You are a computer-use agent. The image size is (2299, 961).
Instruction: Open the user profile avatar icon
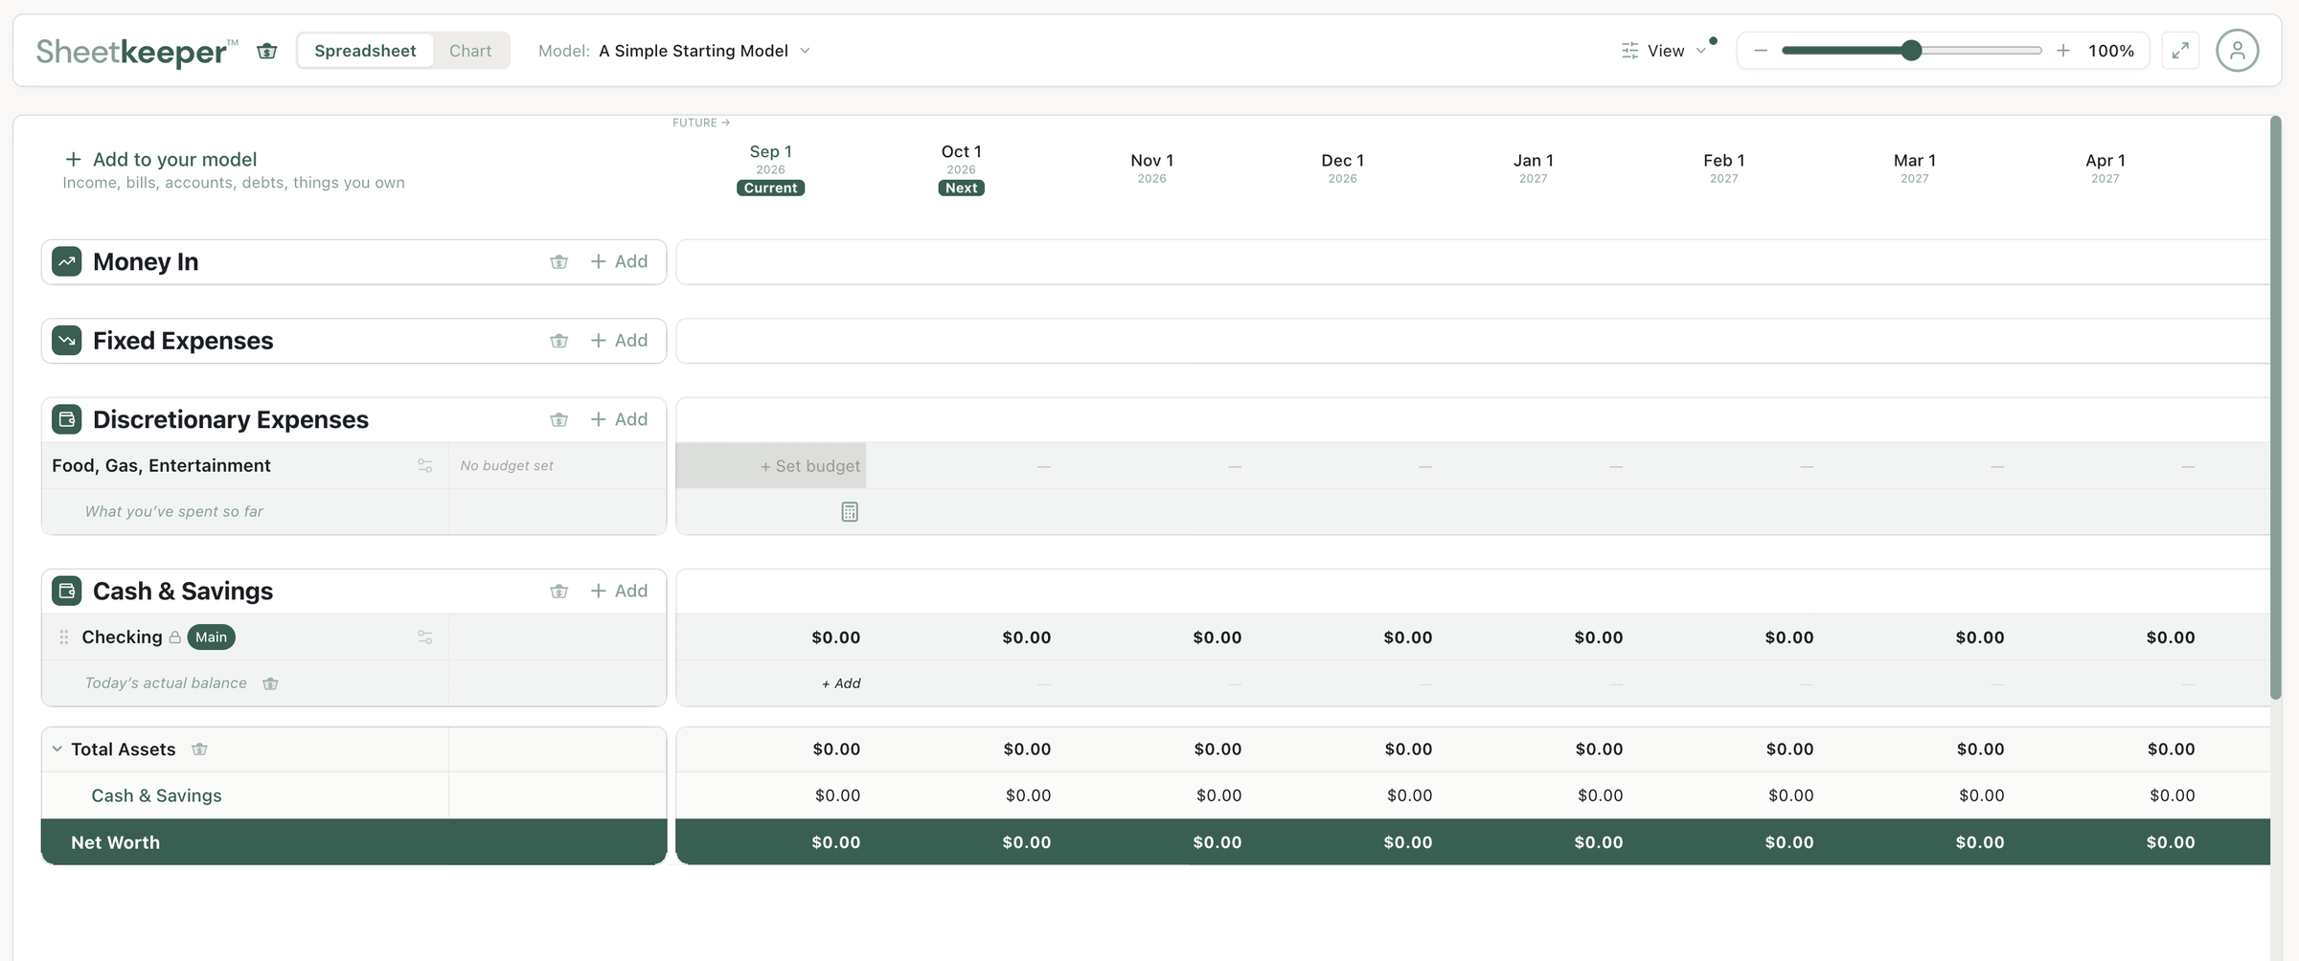(2237, 51)
